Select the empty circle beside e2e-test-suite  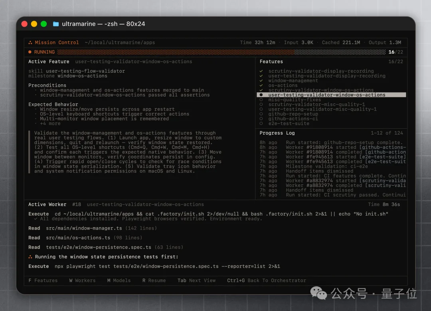[261, 123]
